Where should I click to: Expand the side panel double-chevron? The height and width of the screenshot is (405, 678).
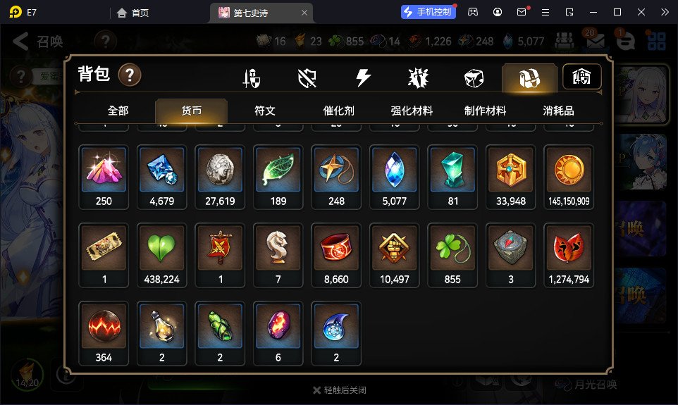[665, 12]
